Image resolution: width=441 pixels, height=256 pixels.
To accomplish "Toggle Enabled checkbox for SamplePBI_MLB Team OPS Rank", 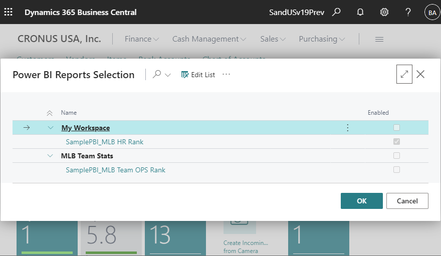I will coord(396,170).
